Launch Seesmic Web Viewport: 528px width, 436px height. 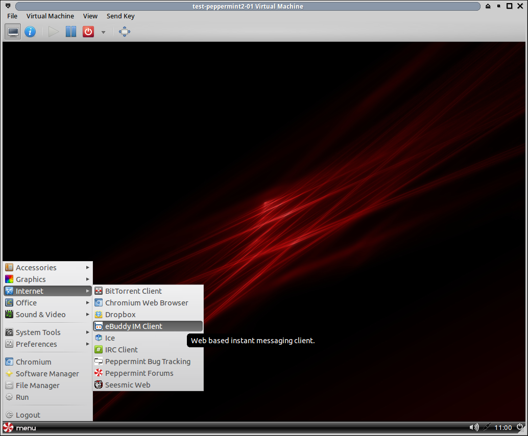[x=148, y=385]
